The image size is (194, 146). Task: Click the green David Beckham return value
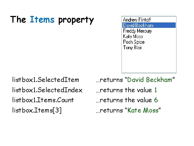click(x=150, y=80)
